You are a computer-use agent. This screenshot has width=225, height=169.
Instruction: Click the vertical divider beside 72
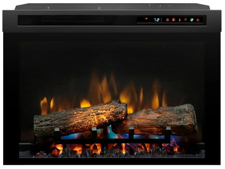[162, 20]
